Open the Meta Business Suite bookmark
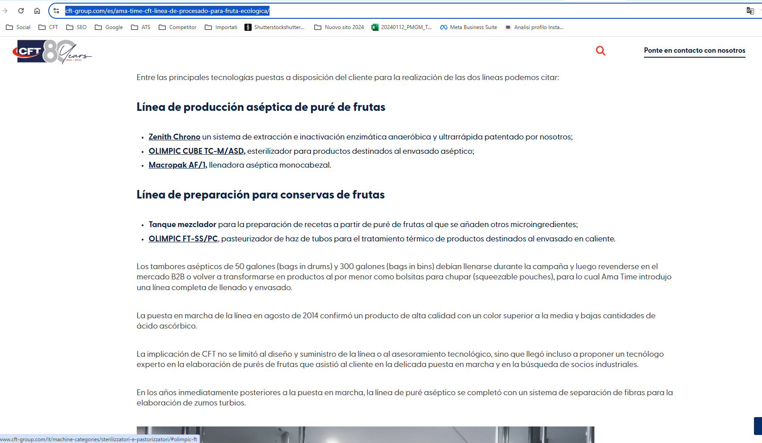Screen dimensions: 762x443 click(x=468, y=27)
